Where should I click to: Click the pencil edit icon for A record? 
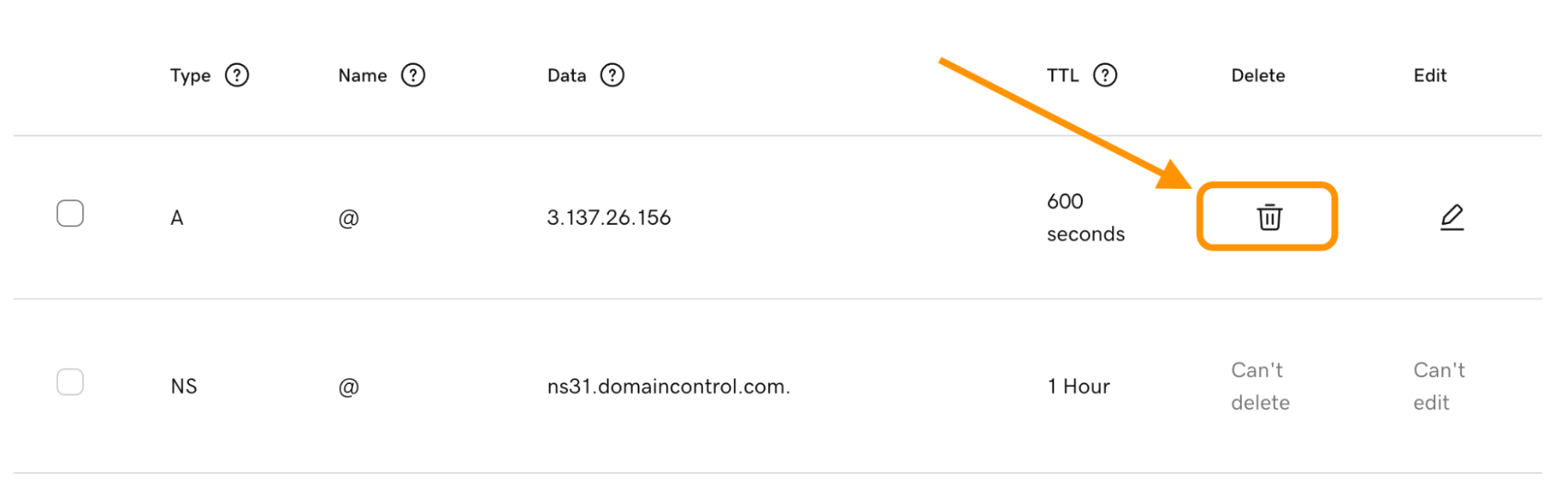tap(1452, 217)
